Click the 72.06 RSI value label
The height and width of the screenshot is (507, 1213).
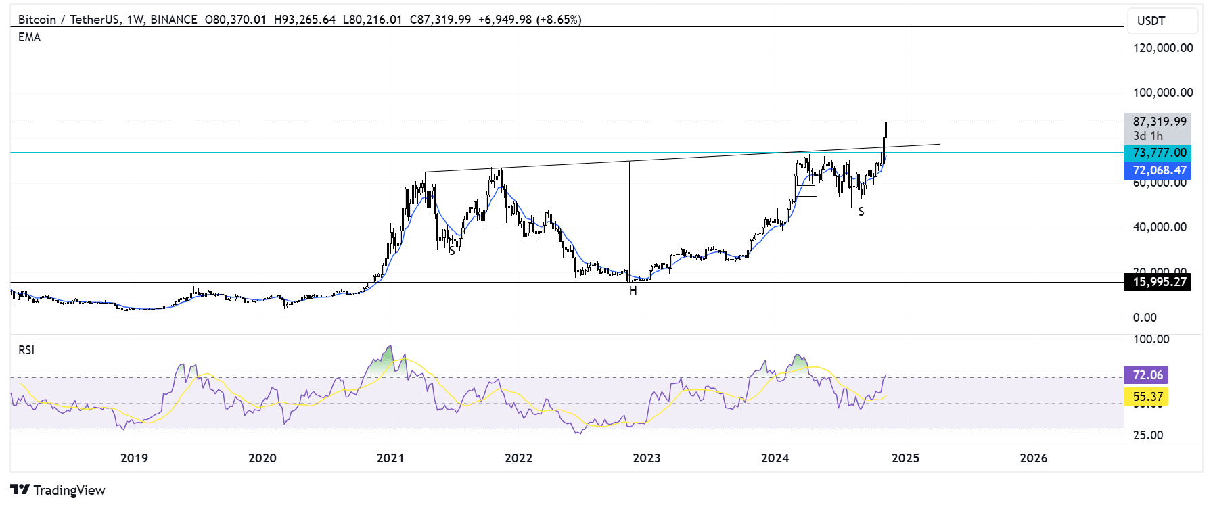1146,375
